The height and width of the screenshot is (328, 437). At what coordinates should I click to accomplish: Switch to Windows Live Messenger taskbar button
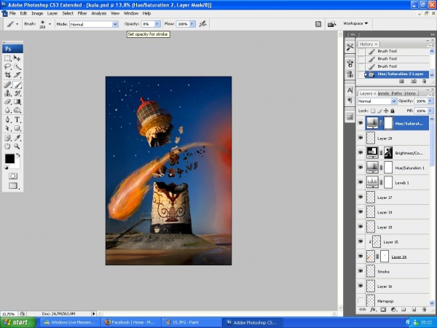[x=70, y=322]
